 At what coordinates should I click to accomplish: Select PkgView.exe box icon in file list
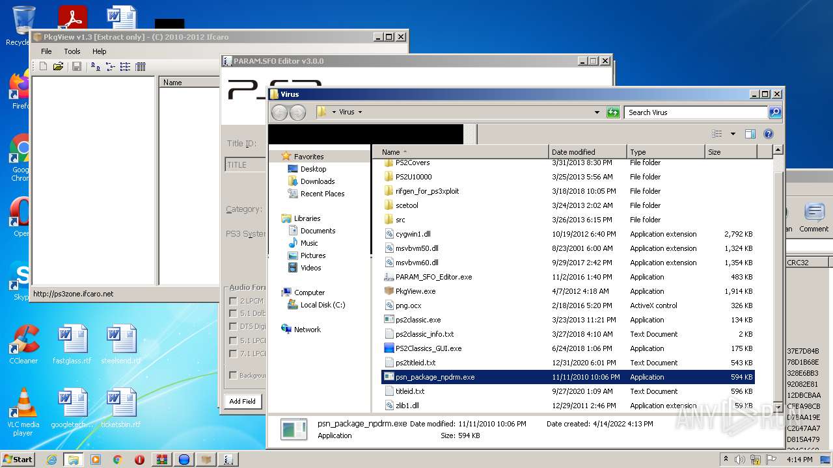[x=389, y=291]
